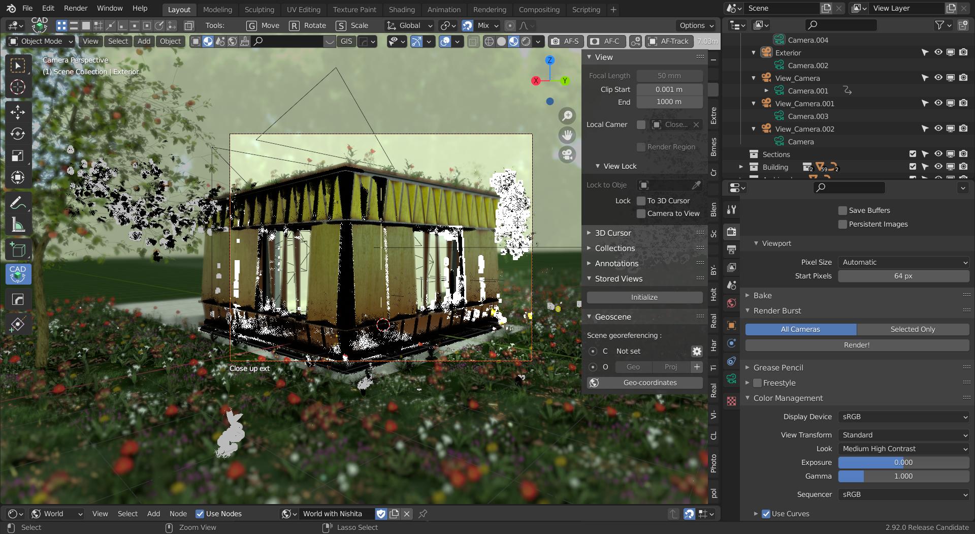This screenshot has height=534, width=975.
Task: Switch to the Compositing workspace tab
Action: pos(539,10)
